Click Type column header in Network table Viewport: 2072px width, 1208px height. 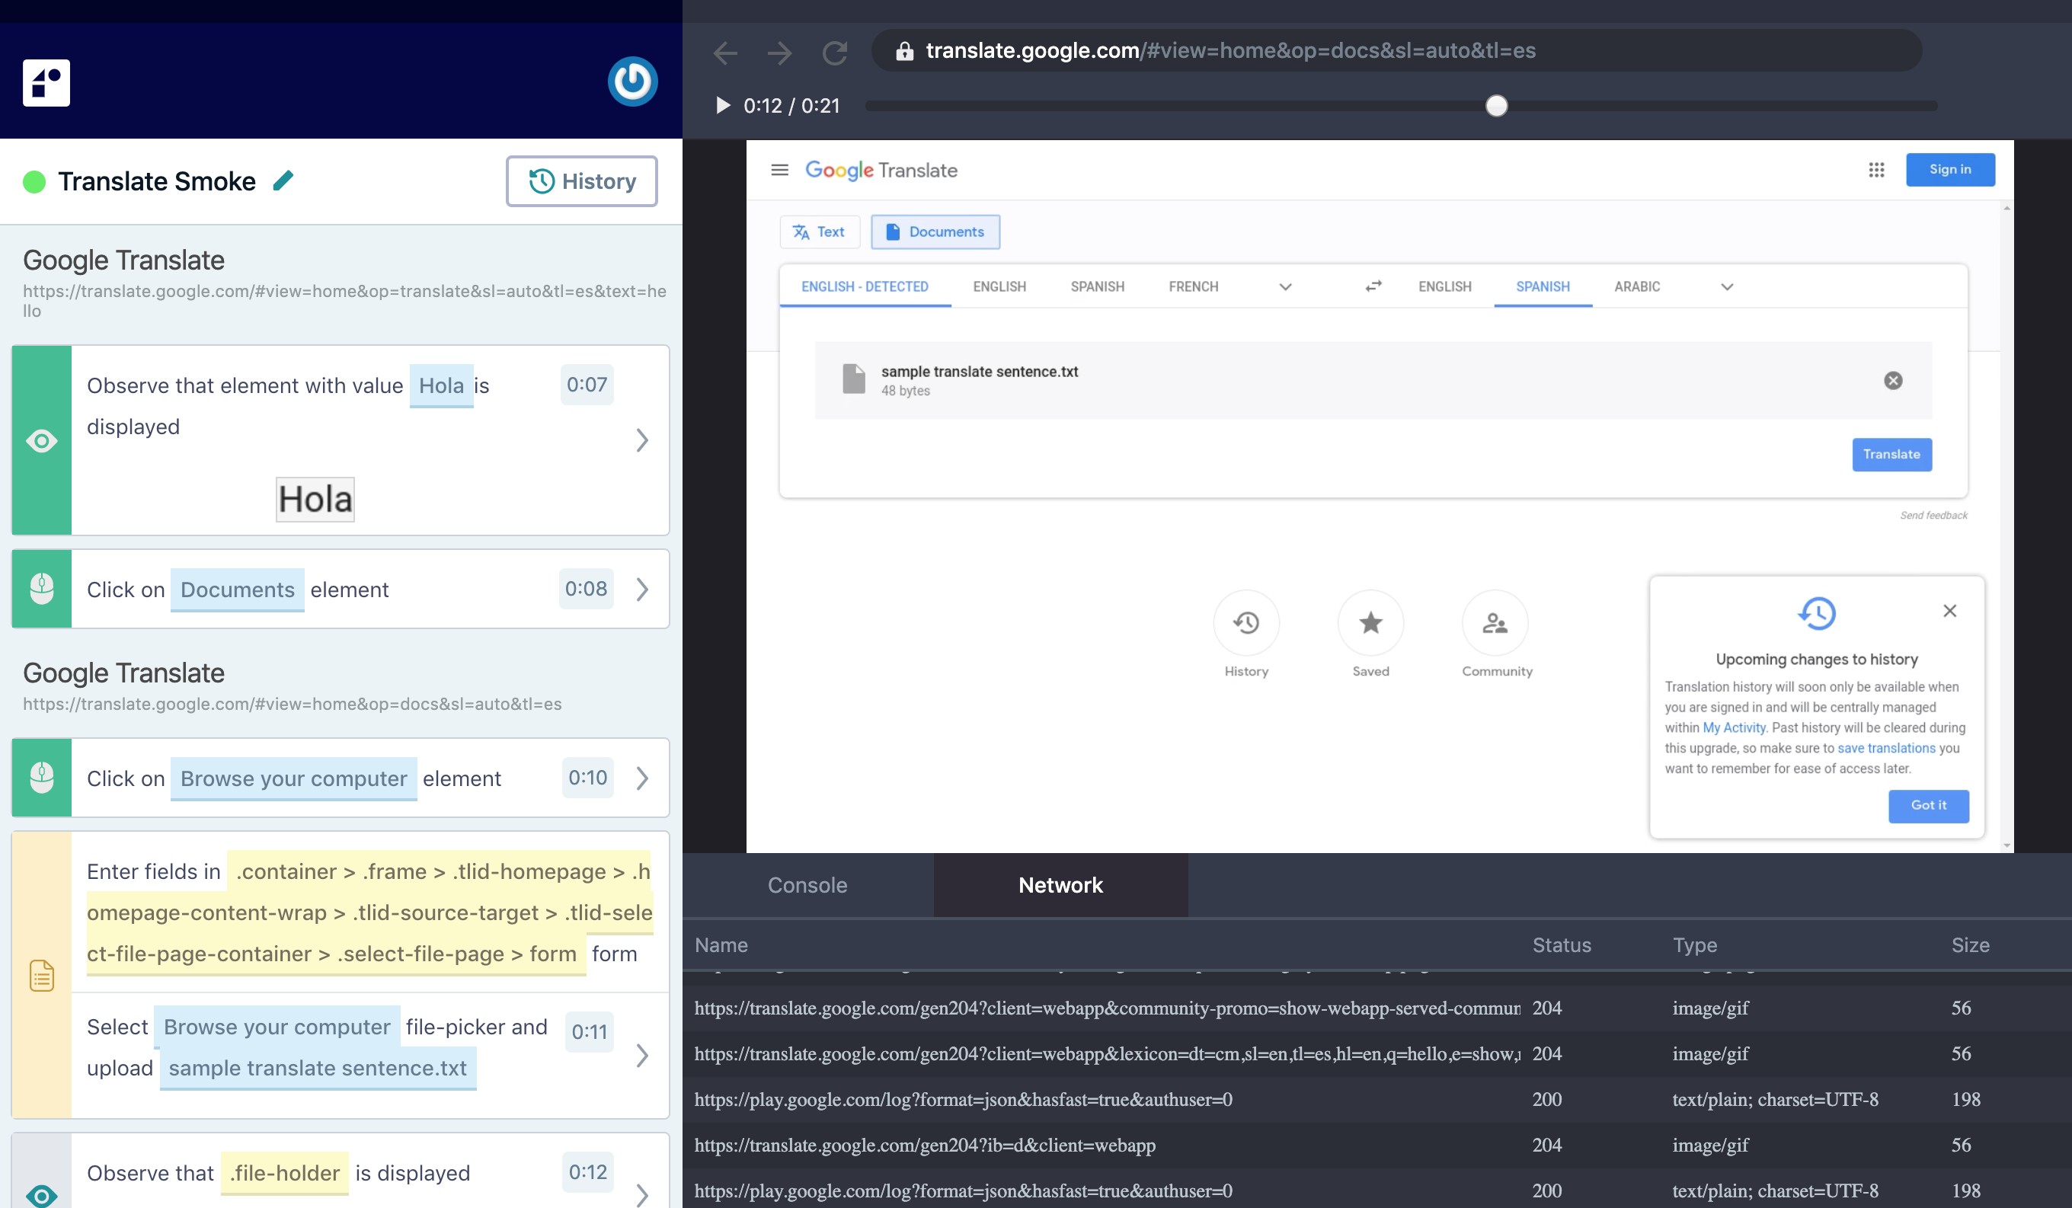tap(1695, 946)
